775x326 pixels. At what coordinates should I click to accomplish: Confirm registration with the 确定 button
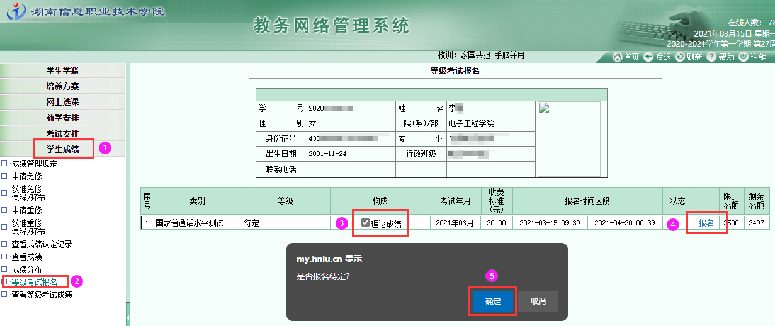pyautogui.click(x=493, y=301)
